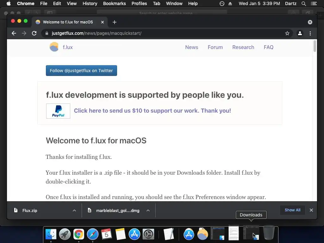
Task: Open tab search dropdown arrow
Action: (x=310, y=22)
